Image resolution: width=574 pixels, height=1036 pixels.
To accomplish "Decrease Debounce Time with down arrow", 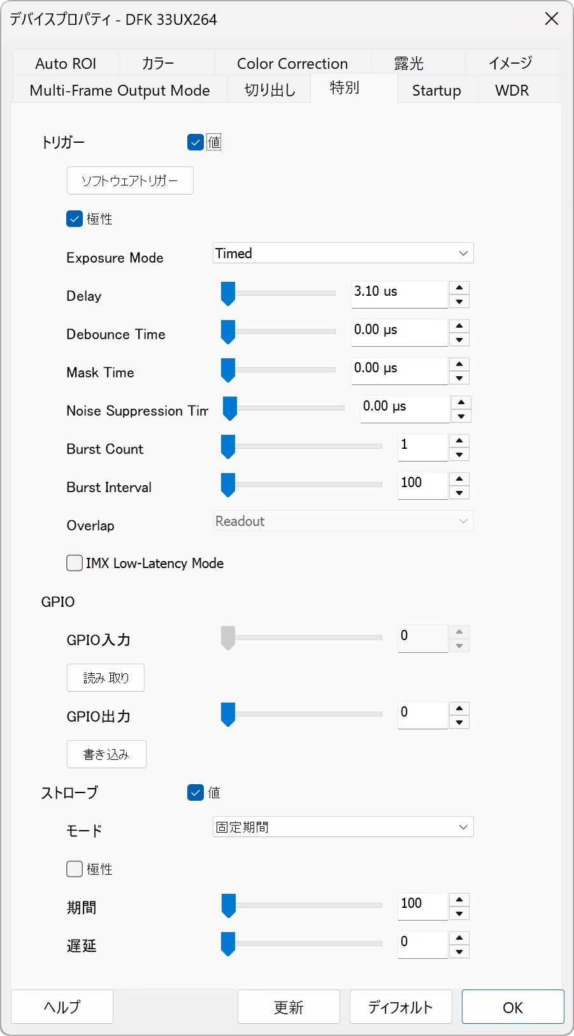I will pyautogui.click(x=459, y=340).
